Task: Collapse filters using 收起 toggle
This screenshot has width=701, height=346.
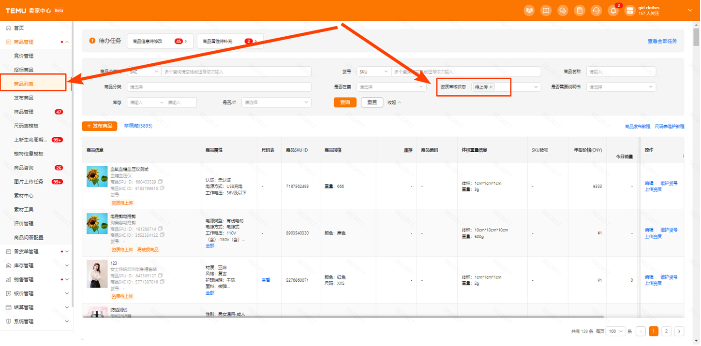Action: [x=394, y=102]
